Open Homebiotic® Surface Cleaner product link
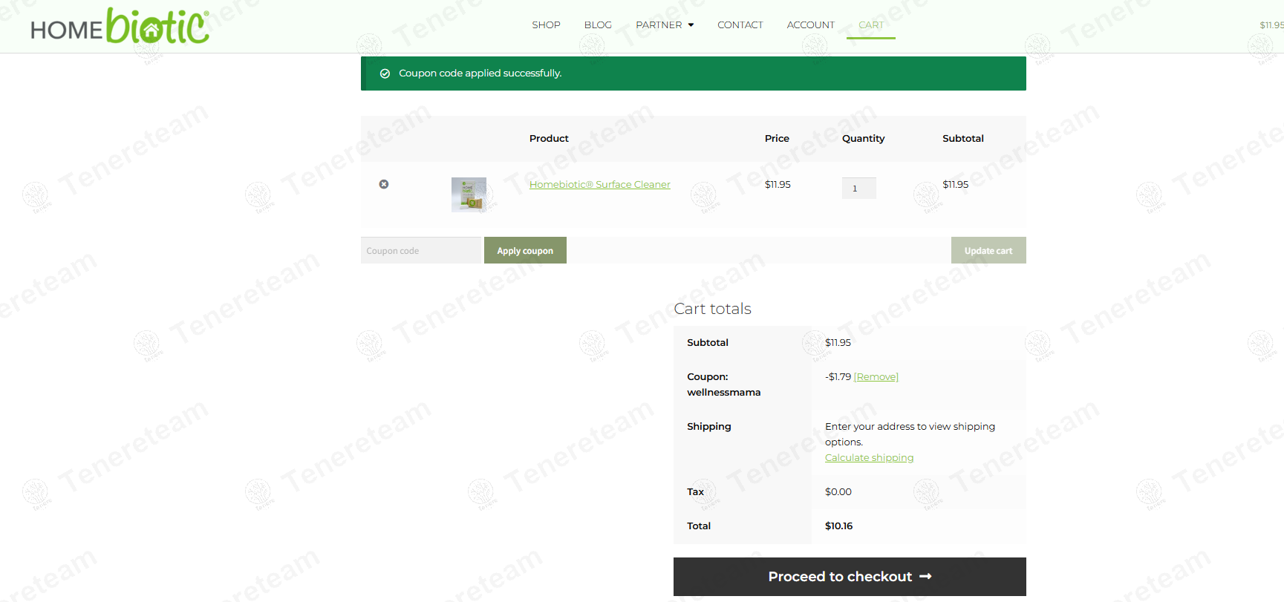1284x602 pixels. pyautogui.click(x=599, y=184)
